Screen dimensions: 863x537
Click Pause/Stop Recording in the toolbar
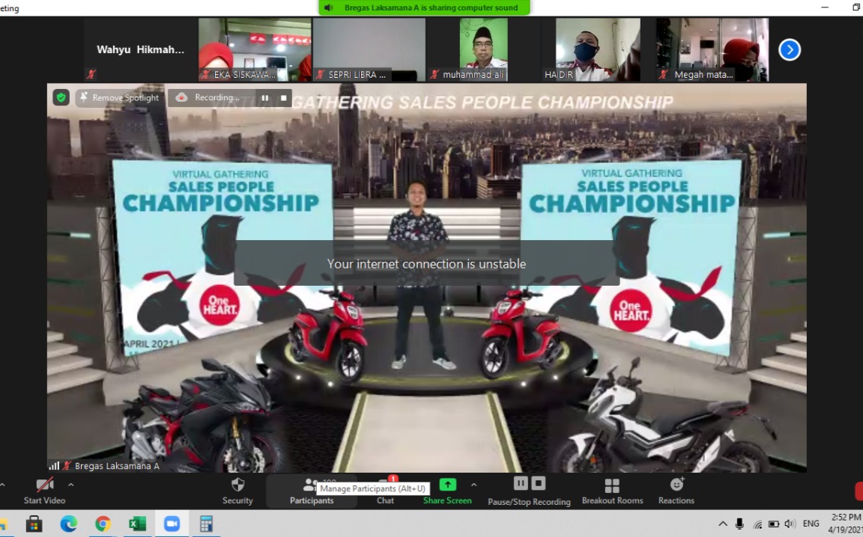click(x=529, y=491)
